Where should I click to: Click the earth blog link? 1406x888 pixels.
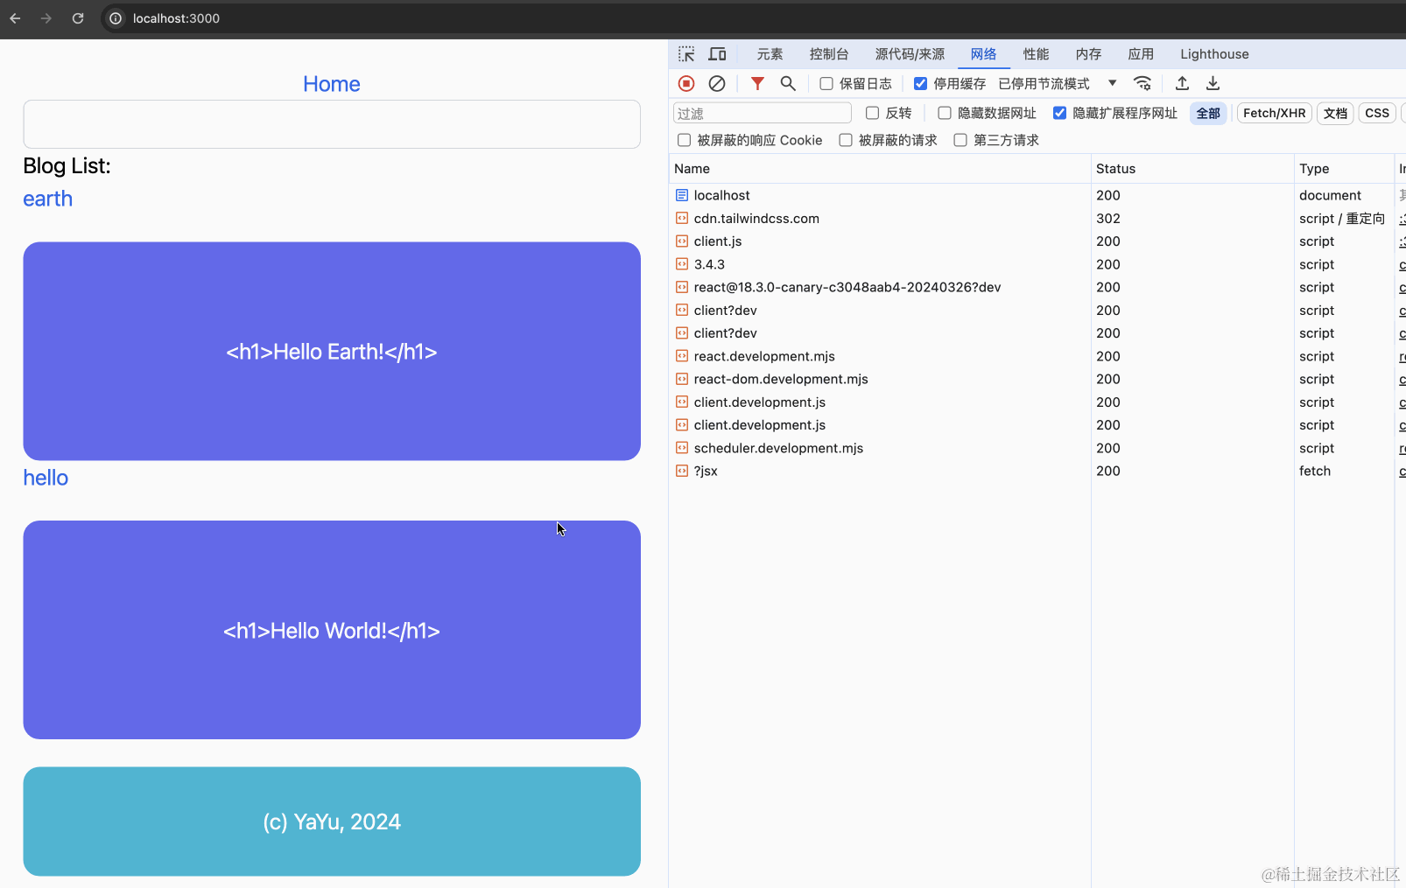(47, 199)
